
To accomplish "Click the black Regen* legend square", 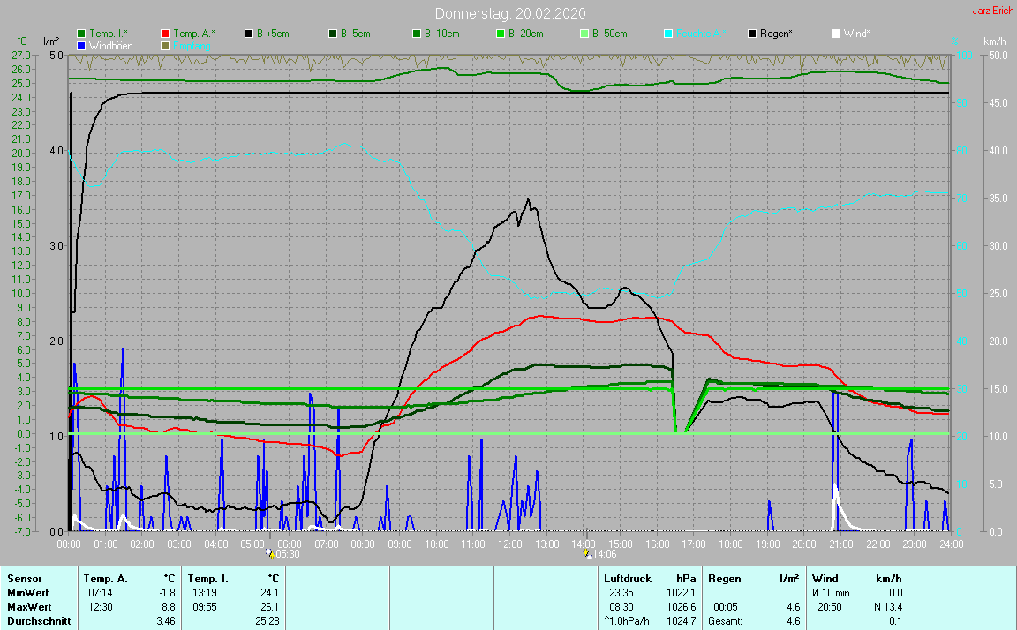I will coord(752,34).
